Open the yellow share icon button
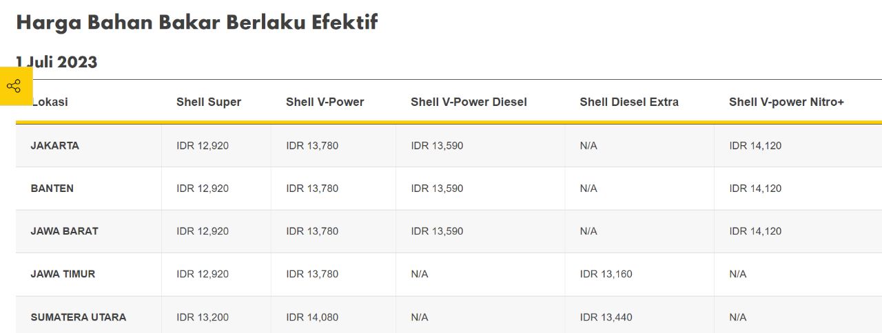Image resolution: width=882 pixels, height=333 pixels. click(x=16, y=86)
